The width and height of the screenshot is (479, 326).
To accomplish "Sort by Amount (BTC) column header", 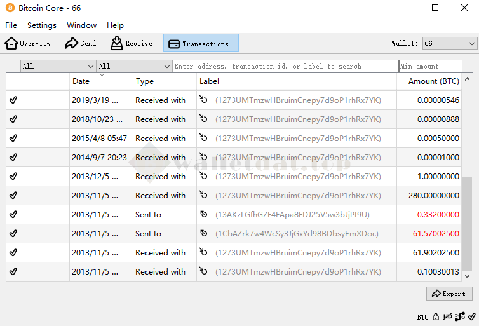I will 433,81.
